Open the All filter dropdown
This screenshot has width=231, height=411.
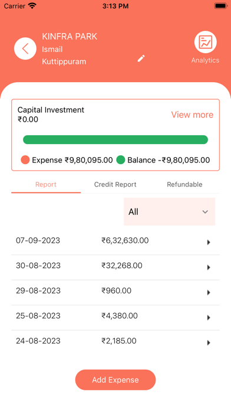coord(169,211)
